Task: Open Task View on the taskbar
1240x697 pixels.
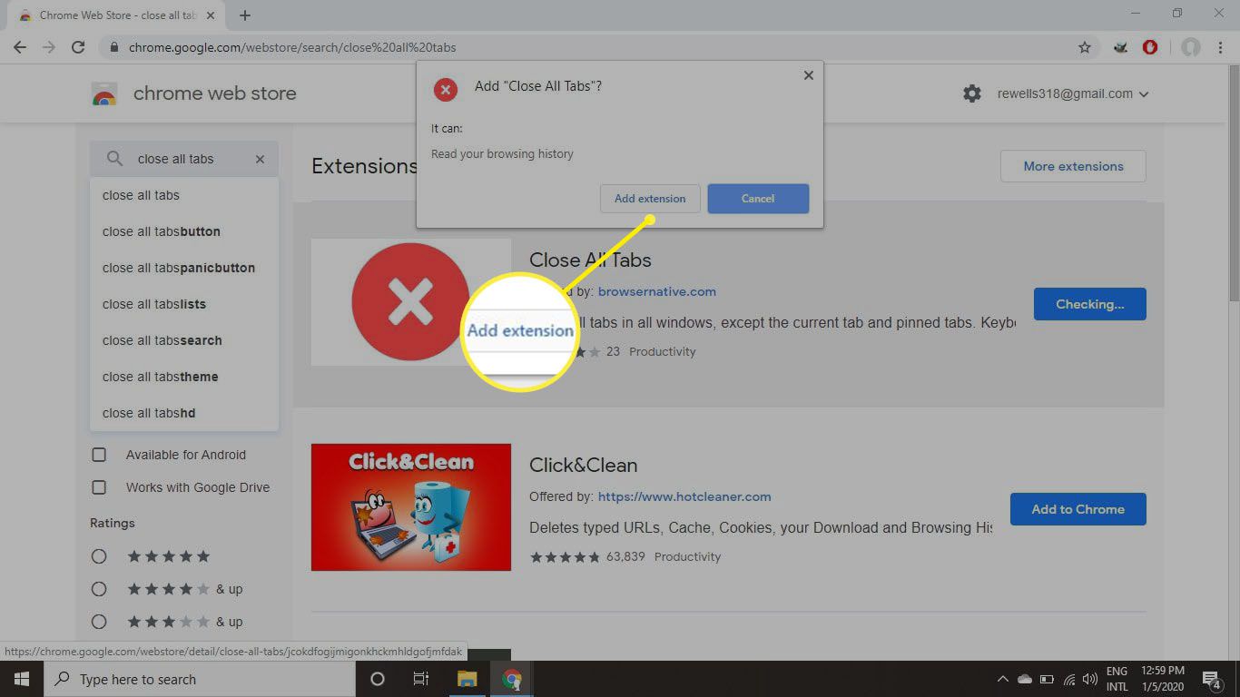Action: coord(421,679)
